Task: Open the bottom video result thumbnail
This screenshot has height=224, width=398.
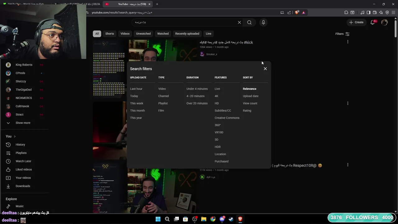Action: [x=145, y=188]
